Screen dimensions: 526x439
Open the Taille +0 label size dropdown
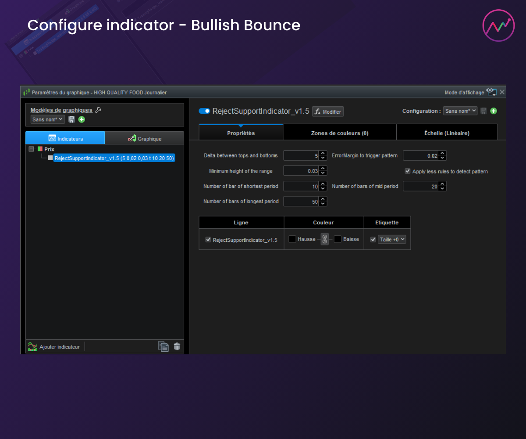tap(392, 239)
